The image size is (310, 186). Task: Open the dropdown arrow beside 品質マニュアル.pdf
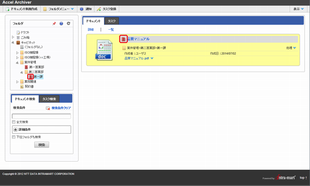[152, 58]
